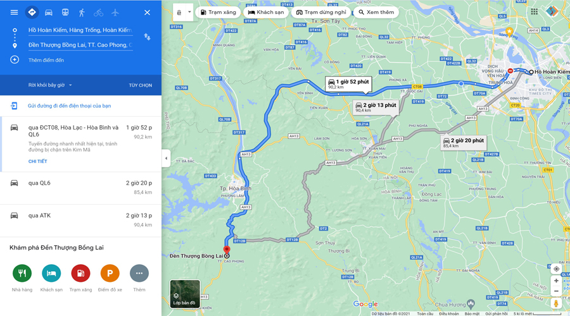Show my current location on map
This screenshot has width=570, height=316.
point(556,269)
